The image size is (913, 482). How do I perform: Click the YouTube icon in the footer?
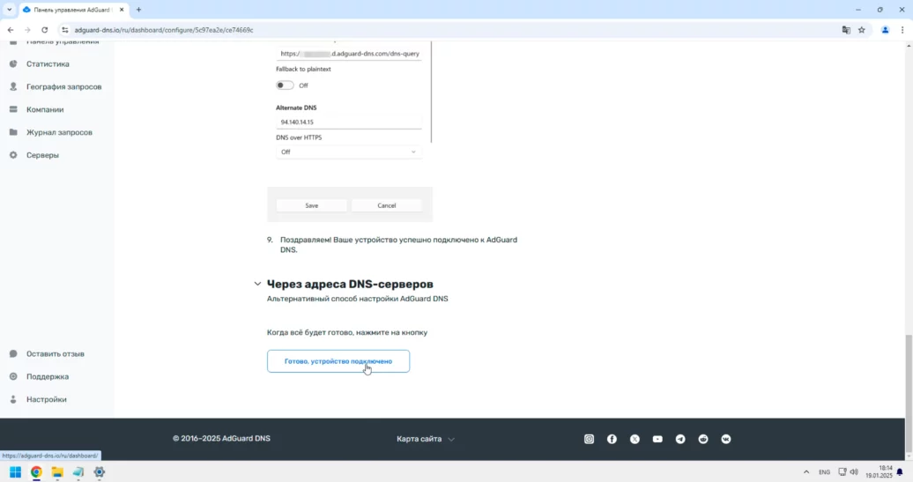[x=657, y=439]
